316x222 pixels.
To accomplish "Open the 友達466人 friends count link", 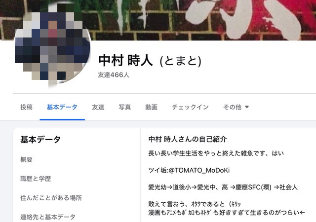I will pyautogui.click(x=114, y=75).
